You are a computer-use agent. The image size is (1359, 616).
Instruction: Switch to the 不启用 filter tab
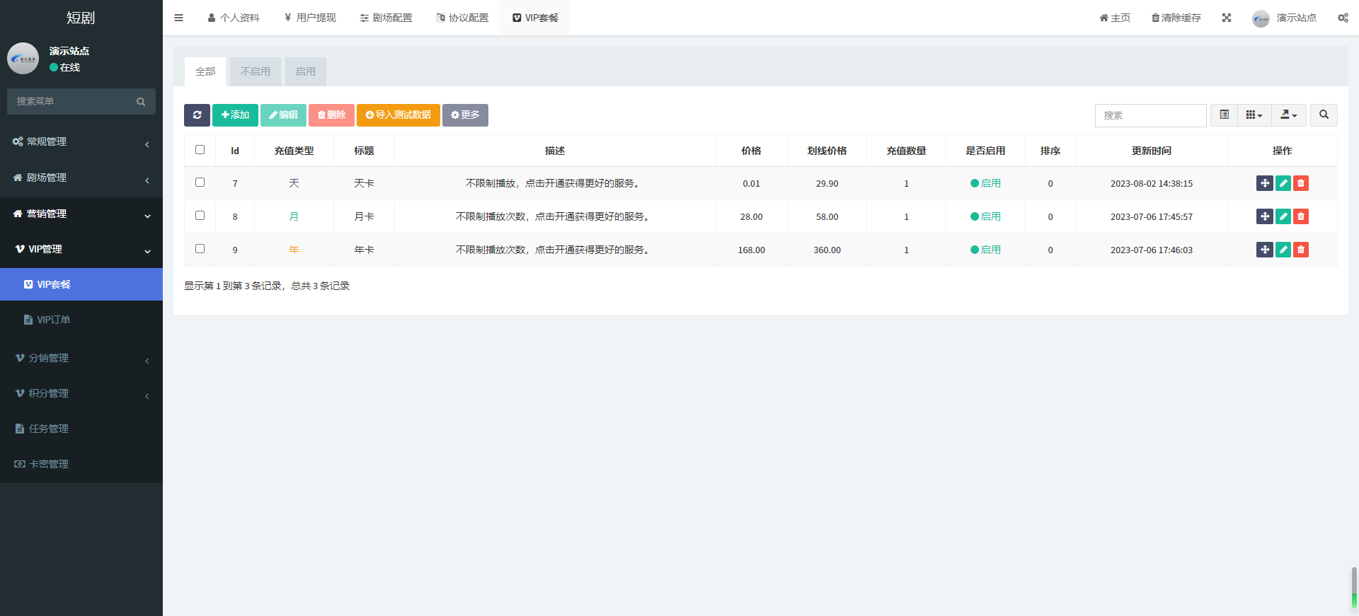(x=256, y=71)
